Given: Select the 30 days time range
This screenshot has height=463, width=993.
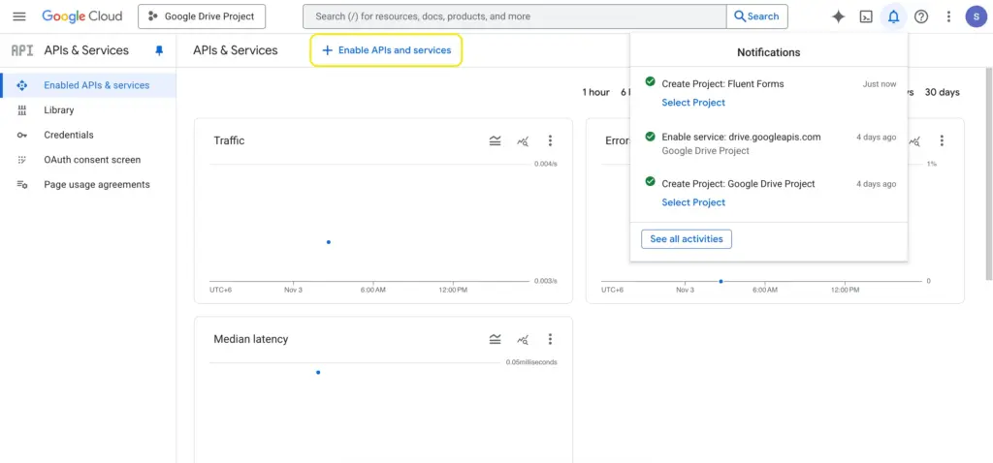Looking at the screenshot, I should click(942, 92).
